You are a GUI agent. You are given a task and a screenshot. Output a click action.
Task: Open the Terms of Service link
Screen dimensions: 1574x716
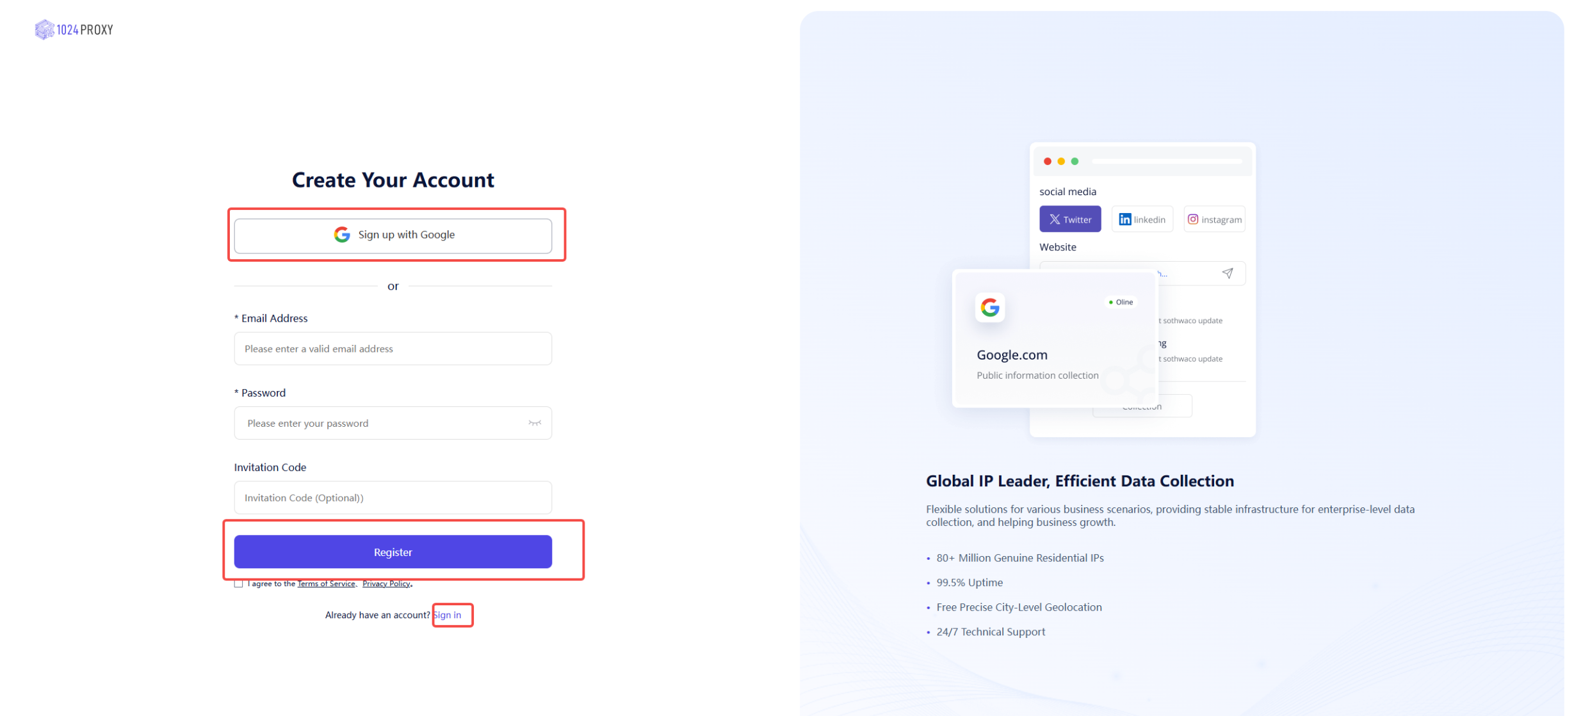(326, 584)
